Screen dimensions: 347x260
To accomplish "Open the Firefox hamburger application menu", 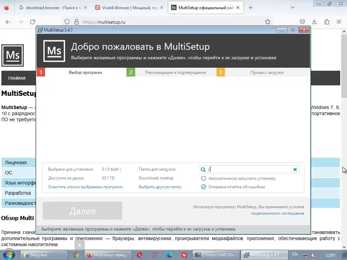I will 339,22.
